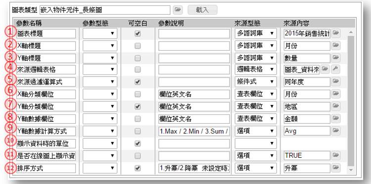371x184 pixels.
Task: Click folder icon beside 同年度 condition
Action: [335, 81]
